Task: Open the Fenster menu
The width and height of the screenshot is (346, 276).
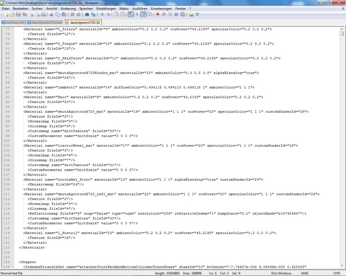Action: pyautogui.click(x=180, y=9)
